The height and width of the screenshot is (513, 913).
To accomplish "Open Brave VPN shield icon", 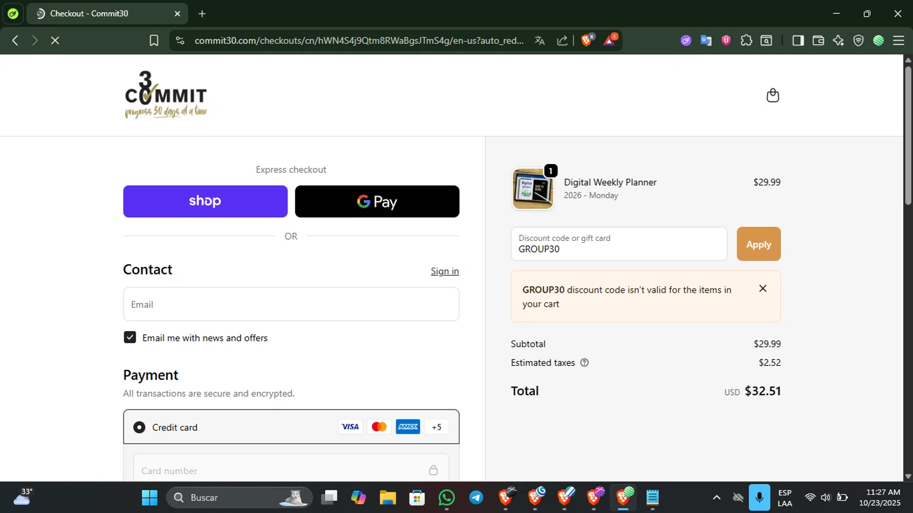I will [x=858, y=40].
